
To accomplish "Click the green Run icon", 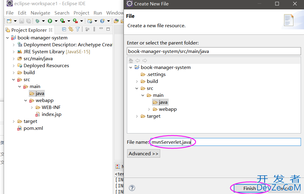I will [50, 21].
